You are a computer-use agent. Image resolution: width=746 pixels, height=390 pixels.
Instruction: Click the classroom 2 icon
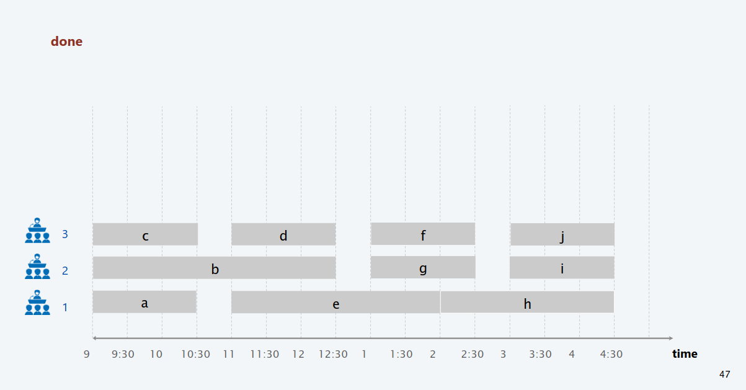click(x=37, y=266)
